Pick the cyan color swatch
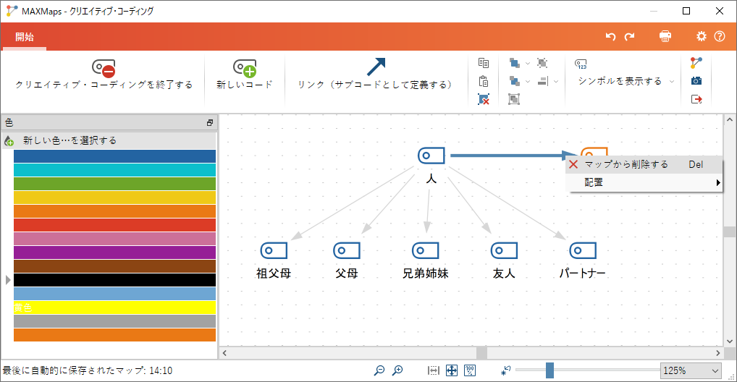 click(x=114, y=170)
